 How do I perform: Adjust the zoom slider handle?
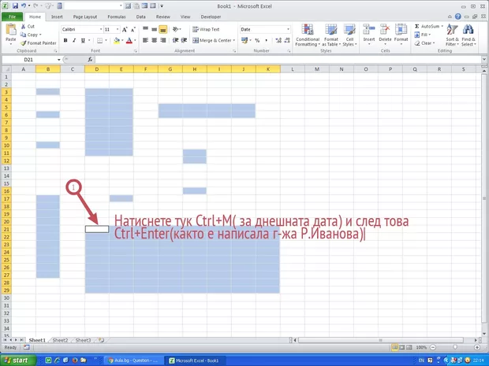(455, 347)
